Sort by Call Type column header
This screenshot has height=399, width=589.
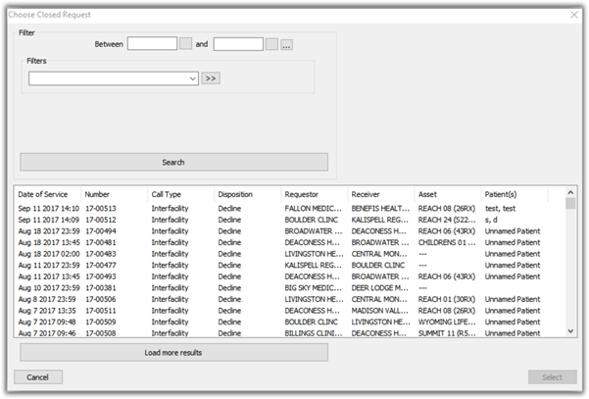point(181,194)
